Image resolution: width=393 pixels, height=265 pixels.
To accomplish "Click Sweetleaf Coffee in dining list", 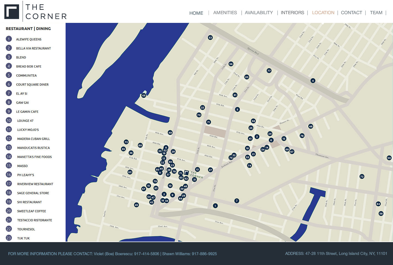I will [x=32, y=211].
